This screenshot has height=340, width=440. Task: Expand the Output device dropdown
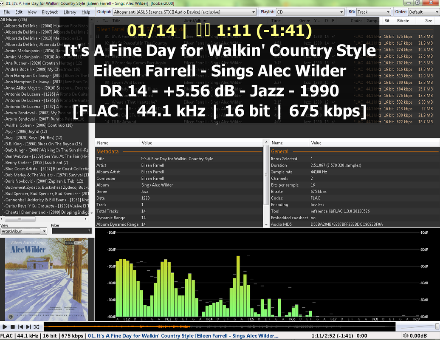(x=185, y=12)
